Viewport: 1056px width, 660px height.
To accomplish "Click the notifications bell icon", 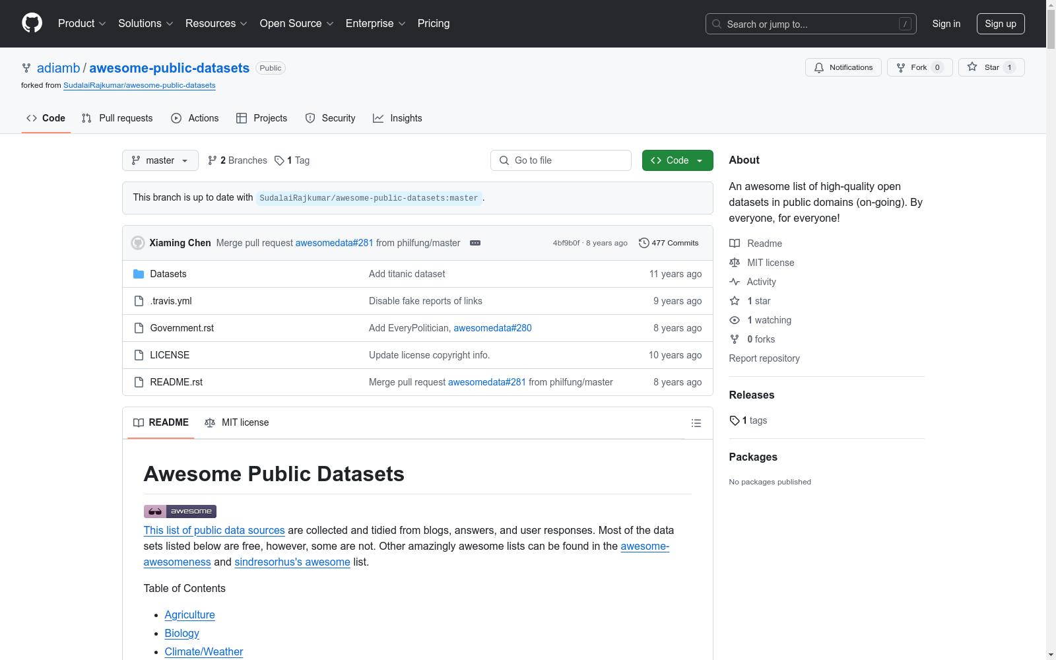I will click(819, 68).
